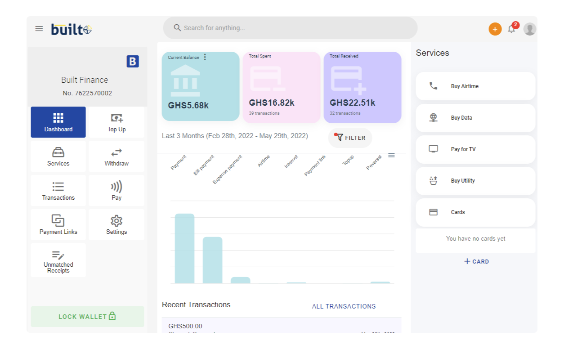This screenshot has width=564, height=349.
Task: Select Buy Airtime service
Action: pyautogui.click(x=475, y=86)
